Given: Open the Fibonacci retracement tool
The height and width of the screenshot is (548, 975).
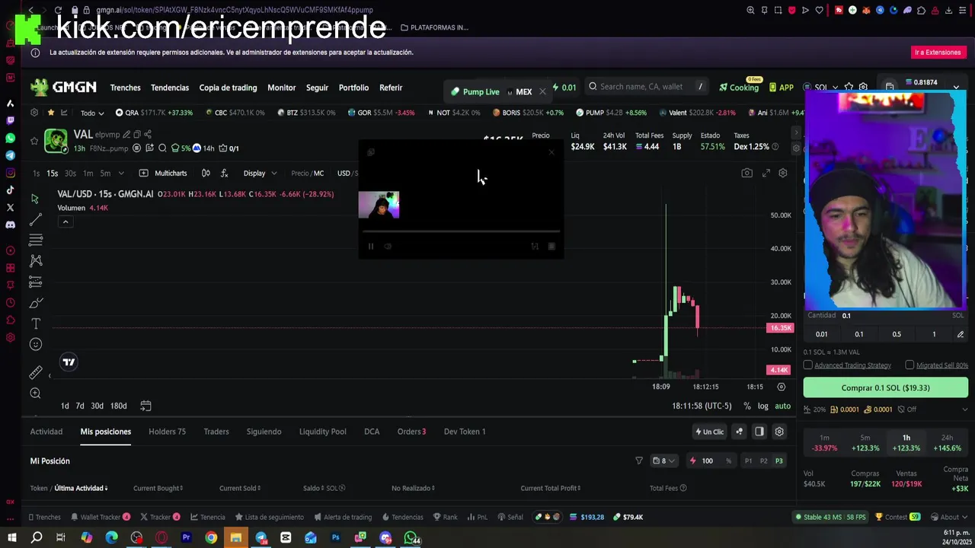Looking at the screenshot, I should pyautogui.click(x=35, y=241).
